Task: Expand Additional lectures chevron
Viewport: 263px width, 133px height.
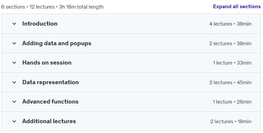Action: click(14, 121)
